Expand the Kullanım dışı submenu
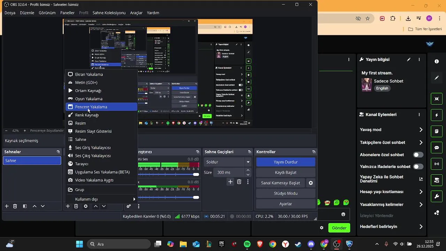446x251 pixels. (x=101, y=199)
